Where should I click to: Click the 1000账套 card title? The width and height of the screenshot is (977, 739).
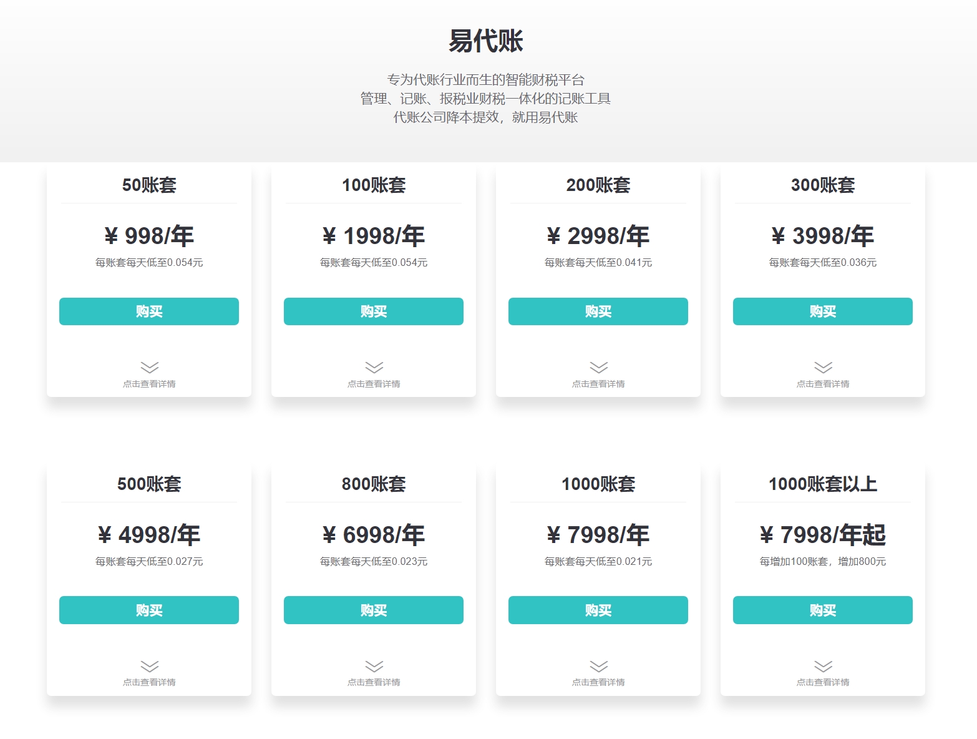click(598, 484)
